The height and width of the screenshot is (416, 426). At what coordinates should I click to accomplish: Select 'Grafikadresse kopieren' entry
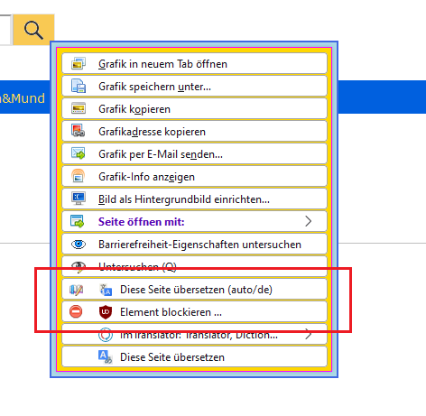click(194, 131)
